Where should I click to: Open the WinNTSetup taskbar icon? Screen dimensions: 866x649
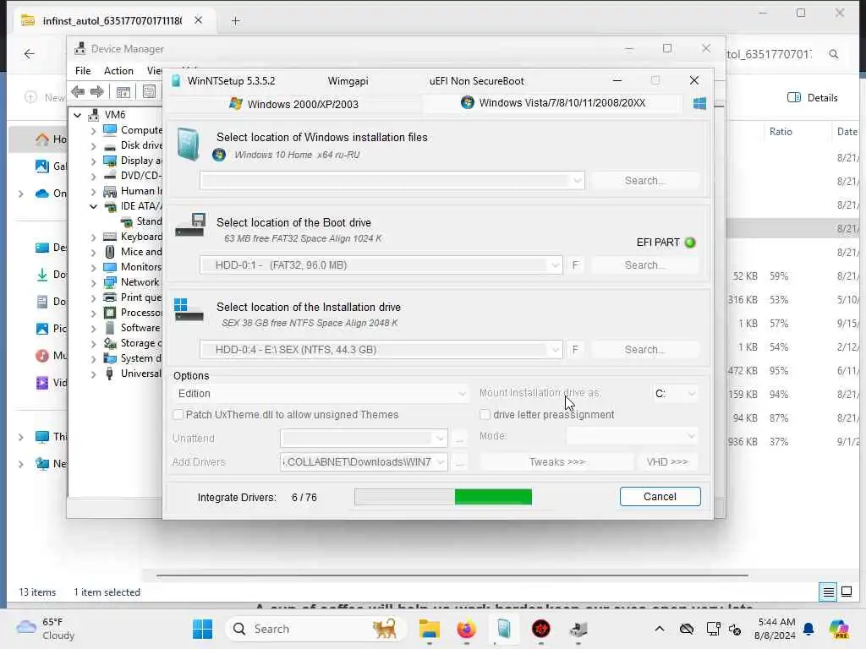[x=504, y=629]
